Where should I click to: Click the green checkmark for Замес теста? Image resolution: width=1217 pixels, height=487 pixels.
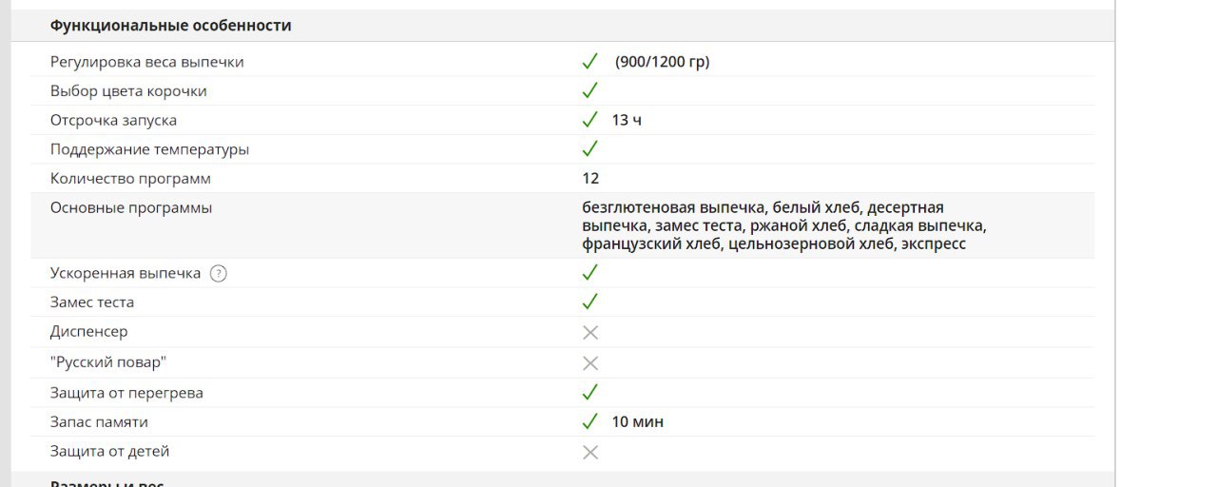click(x=589, y=302)
